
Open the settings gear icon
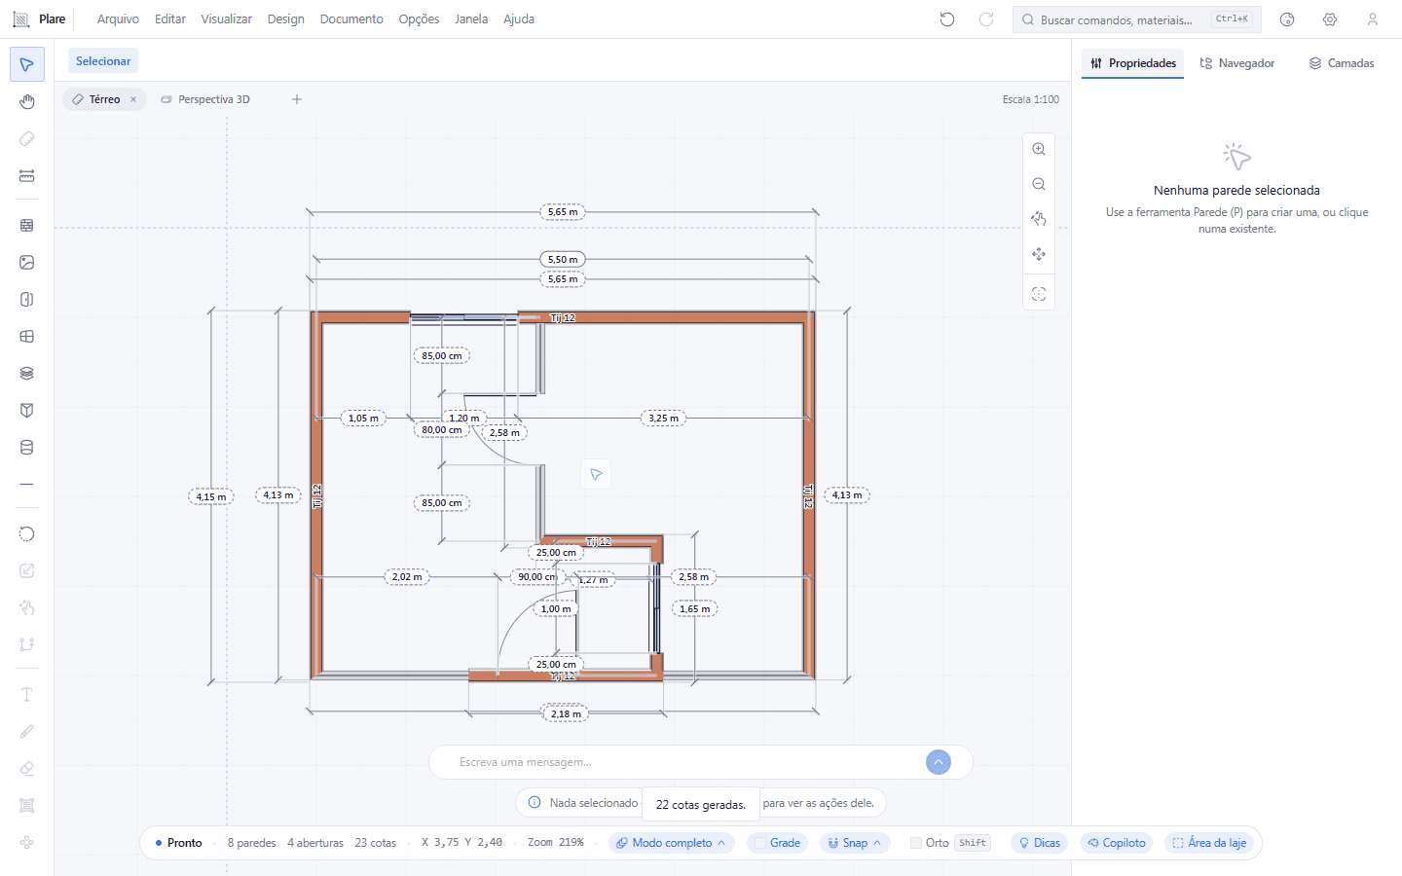[1330, 19]
